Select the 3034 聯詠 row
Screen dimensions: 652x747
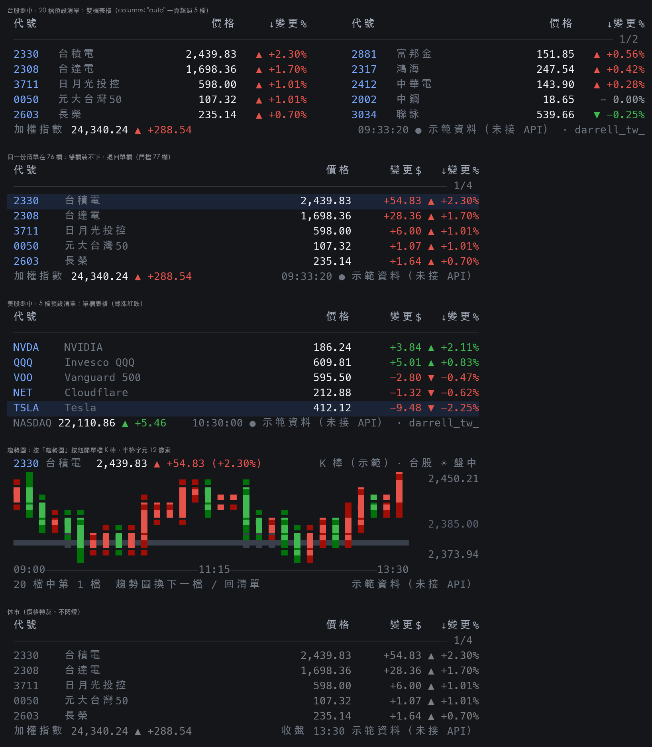point(498,115)
